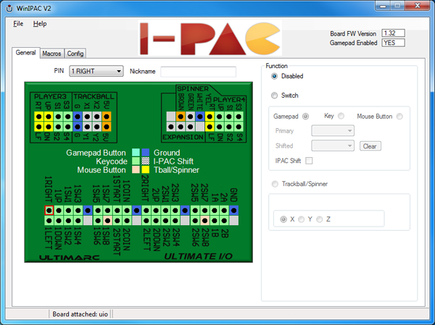This screenshot has height=325, width=435.
Task: Select the Trackball Y2 pin
Action: (97, 127)
